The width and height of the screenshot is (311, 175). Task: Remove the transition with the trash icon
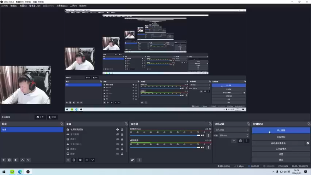(240, 141)
